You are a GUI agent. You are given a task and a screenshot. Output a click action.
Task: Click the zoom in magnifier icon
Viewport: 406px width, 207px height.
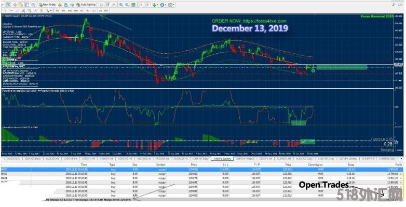[x=120, y=4]
